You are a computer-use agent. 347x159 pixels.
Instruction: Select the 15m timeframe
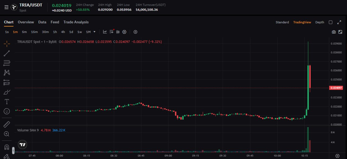tap(34, 32)
